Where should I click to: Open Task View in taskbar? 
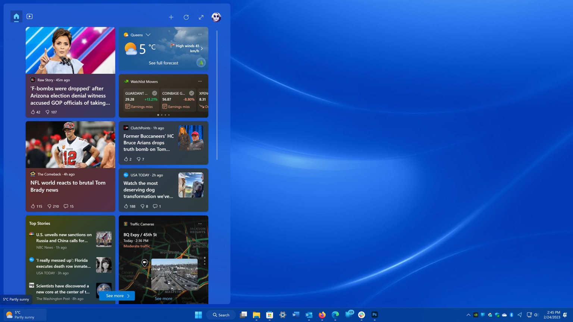click(x=243, y=315)
